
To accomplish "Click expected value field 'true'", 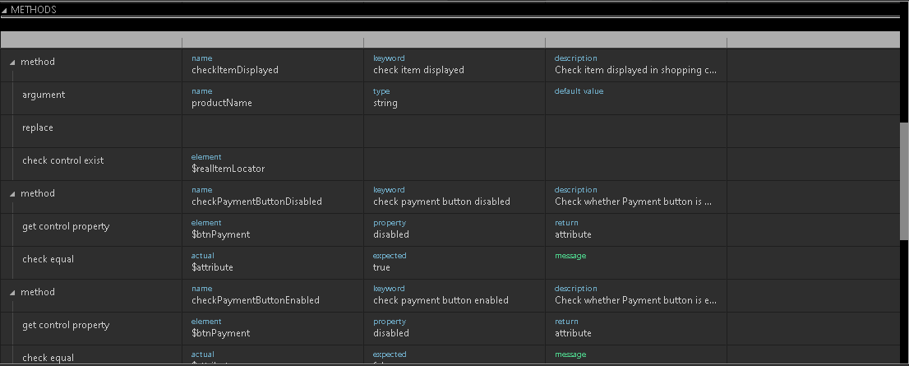I will 382,267.
